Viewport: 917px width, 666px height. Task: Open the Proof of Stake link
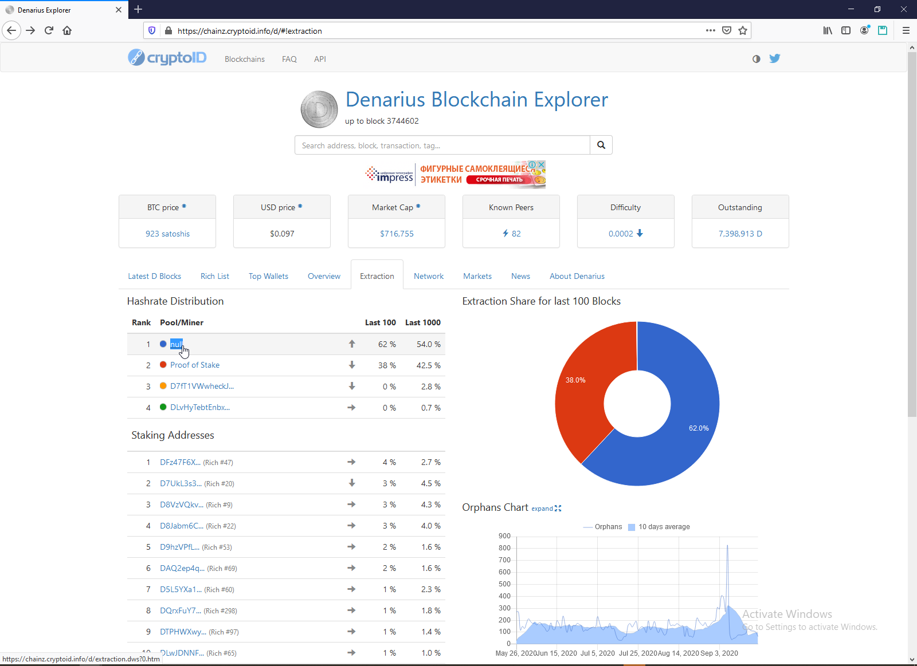pos(195,365)
